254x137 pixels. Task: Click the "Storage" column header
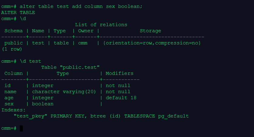[x=150, y=31]
